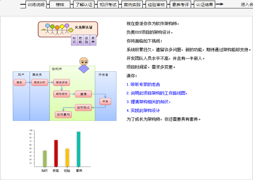This screenshot has height=180, width=253.
Task: Go to the 认证结果 step
Action: click(204, 5)
